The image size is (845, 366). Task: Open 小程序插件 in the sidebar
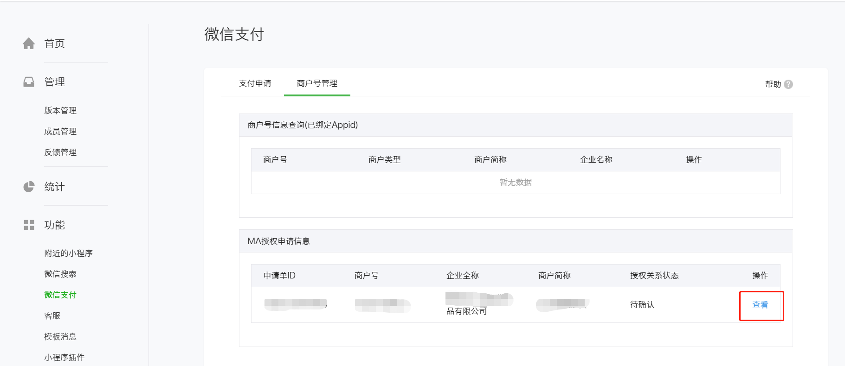pos(65,358)
